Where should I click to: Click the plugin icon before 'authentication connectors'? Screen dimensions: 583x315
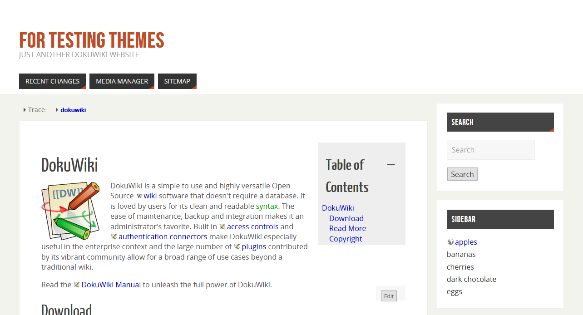114,236
